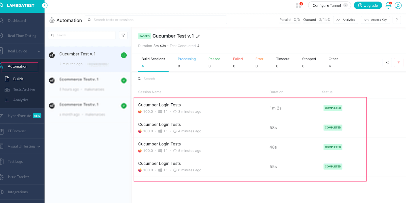Click the filter funnel icon
Viewport: 406px width, 203px height.
[x=123, y=35]
